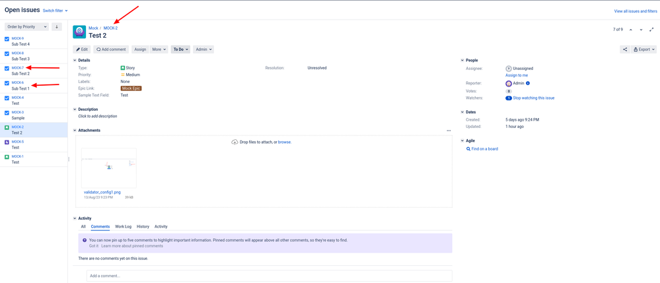
Task: Click the task icon beside MOCK-8
Action: point(7,54)
